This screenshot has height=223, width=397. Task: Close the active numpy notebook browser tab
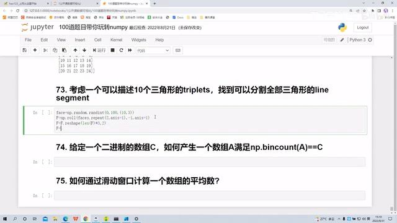[146, 4]
